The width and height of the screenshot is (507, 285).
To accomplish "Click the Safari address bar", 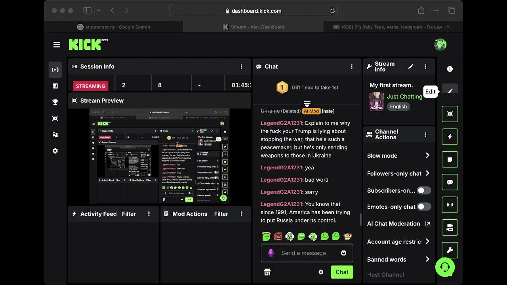I will point(253,11).
